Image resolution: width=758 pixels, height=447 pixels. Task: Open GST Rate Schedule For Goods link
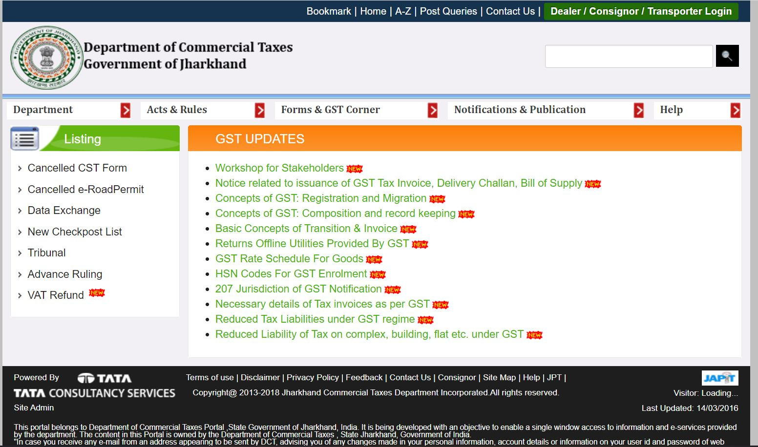[289, 258]
